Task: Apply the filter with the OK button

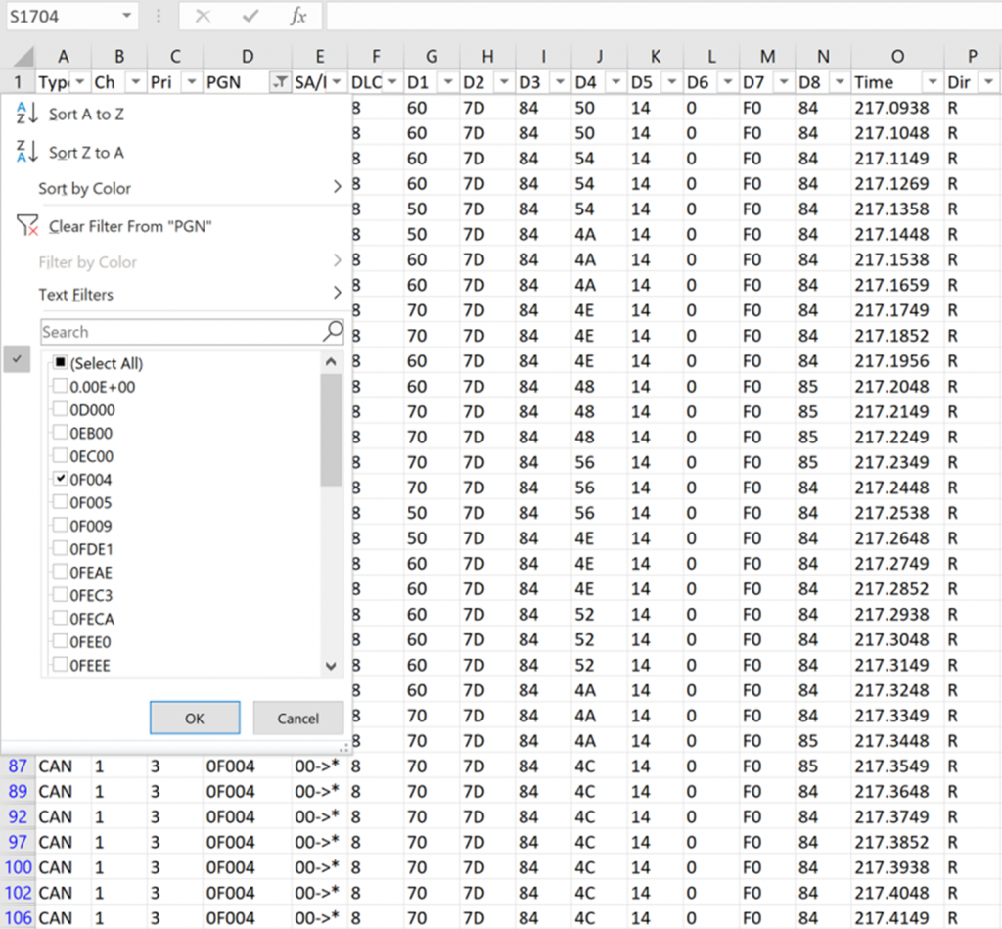Action: [x=194, y=718]
